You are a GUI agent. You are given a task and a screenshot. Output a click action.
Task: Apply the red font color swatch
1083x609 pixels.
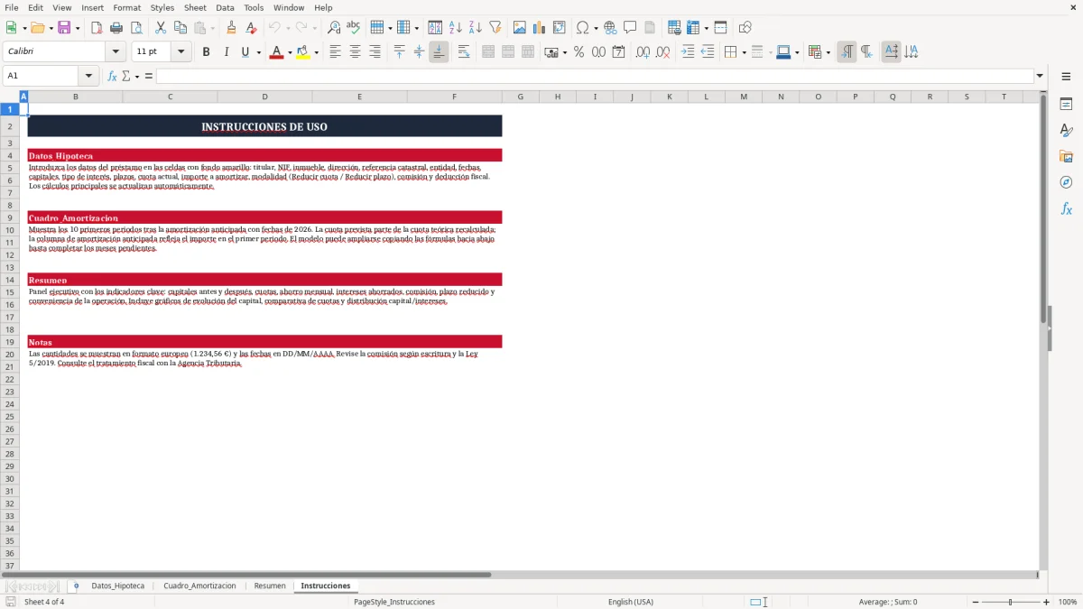(x=276, y=52)
